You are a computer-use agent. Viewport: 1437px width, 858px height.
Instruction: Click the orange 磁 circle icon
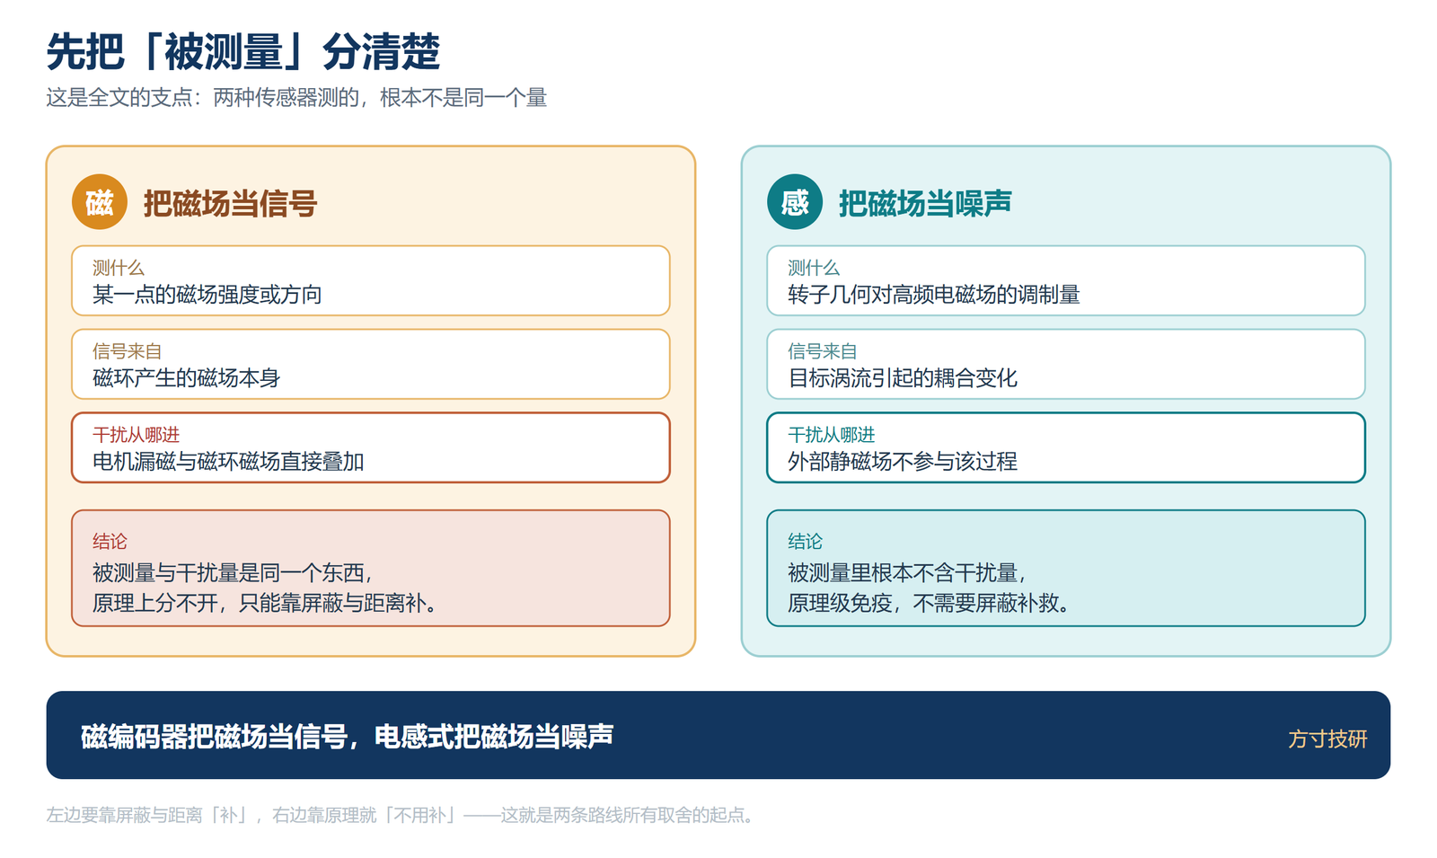click(100, 202)
